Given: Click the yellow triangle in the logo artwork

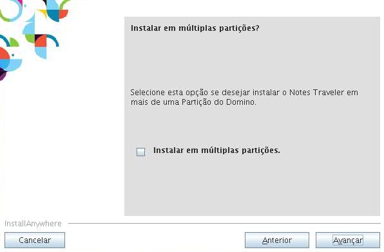Looking at the screenshot, I should click(x=43, y=14).
